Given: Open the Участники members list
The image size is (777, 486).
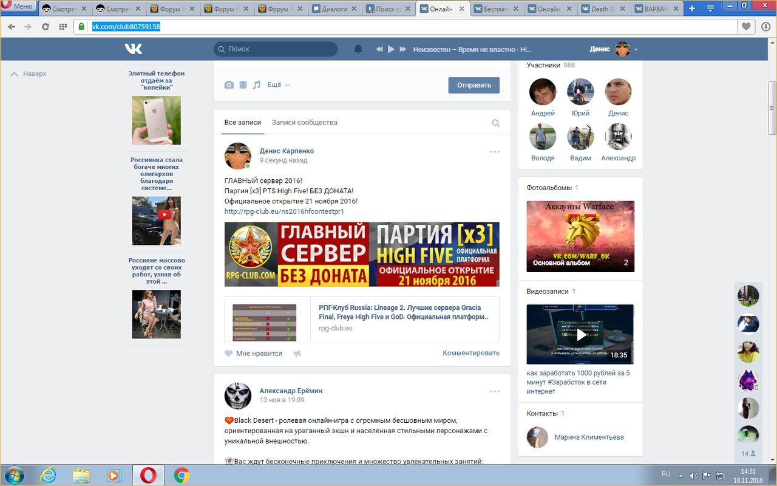Looking at the screenshot, I should (x=551, y=65).
